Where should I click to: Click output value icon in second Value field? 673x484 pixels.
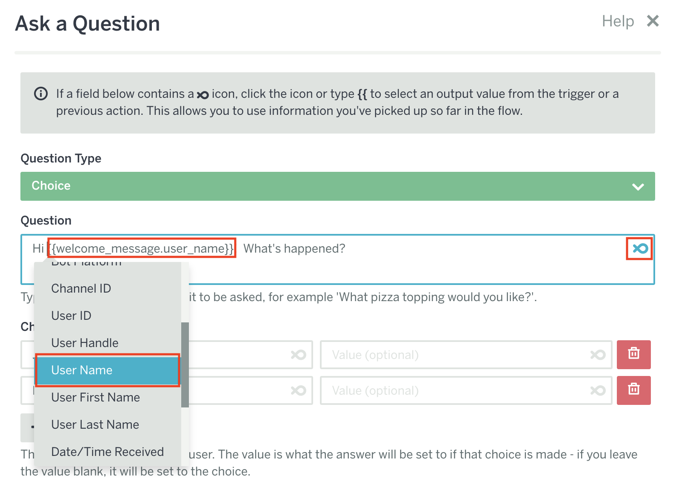598,390
